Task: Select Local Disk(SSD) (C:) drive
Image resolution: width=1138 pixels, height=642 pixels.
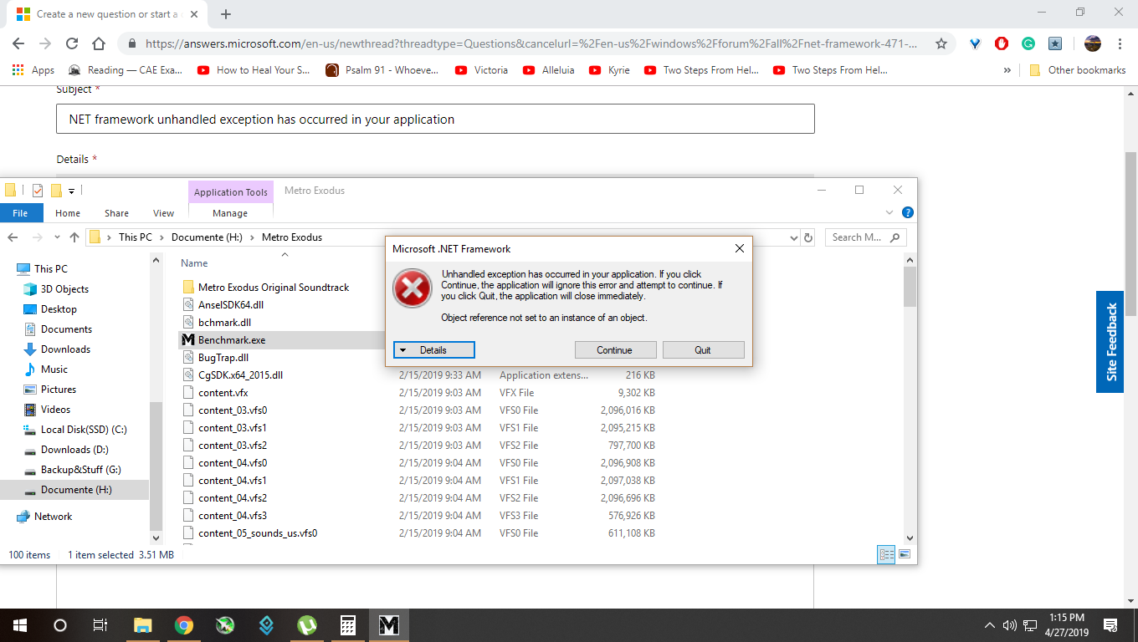Action: (x=84, y=430)
